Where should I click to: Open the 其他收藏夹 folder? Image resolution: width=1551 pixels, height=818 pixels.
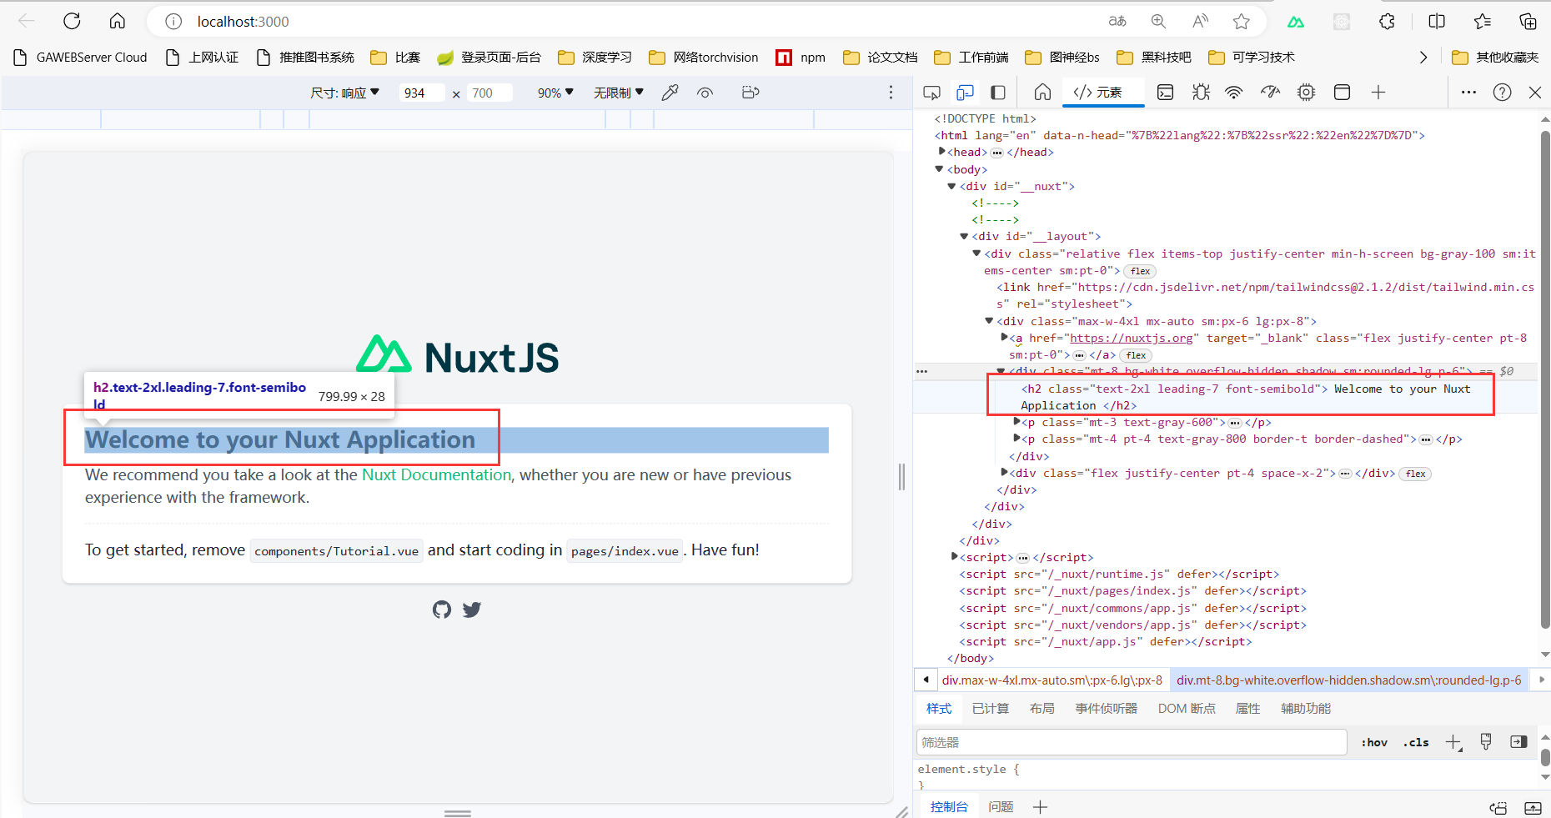click(x=1495, y=57)
